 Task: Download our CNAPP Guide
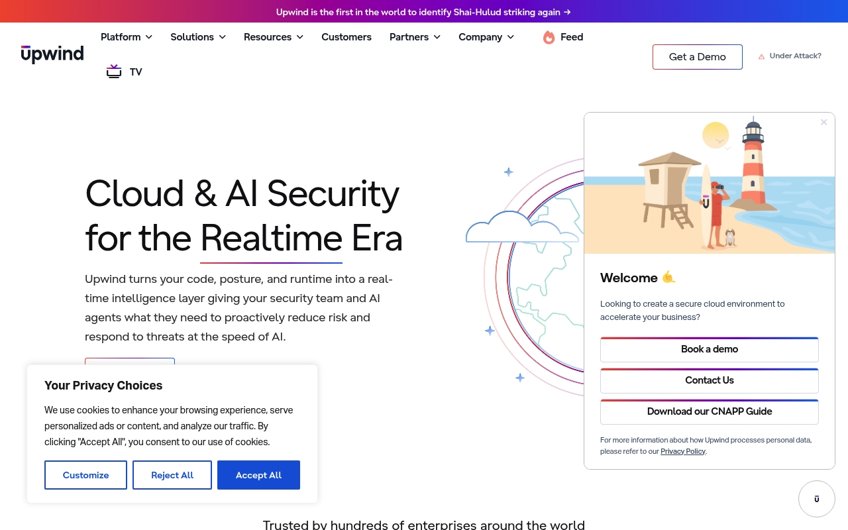point(710,411)
